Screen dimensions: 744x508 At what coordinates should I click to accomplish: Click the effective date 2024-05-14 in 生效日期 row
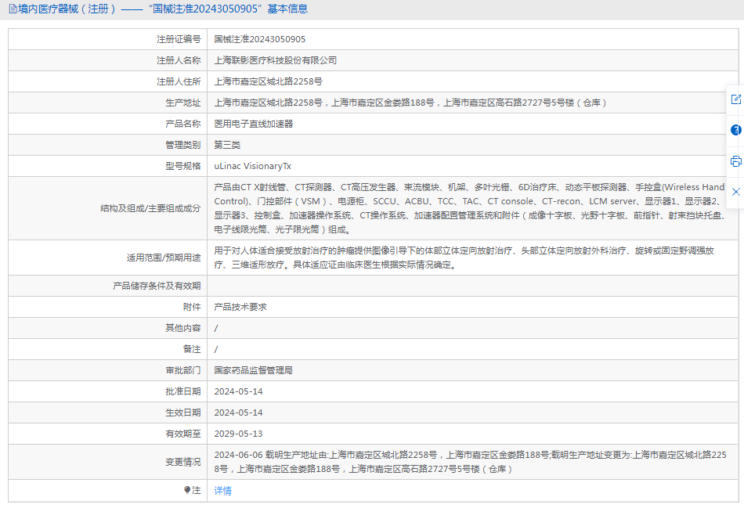tap(238, 413)
